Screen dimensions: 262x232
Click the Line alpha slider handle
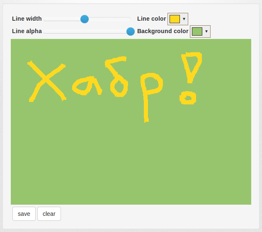pos(131,31)
